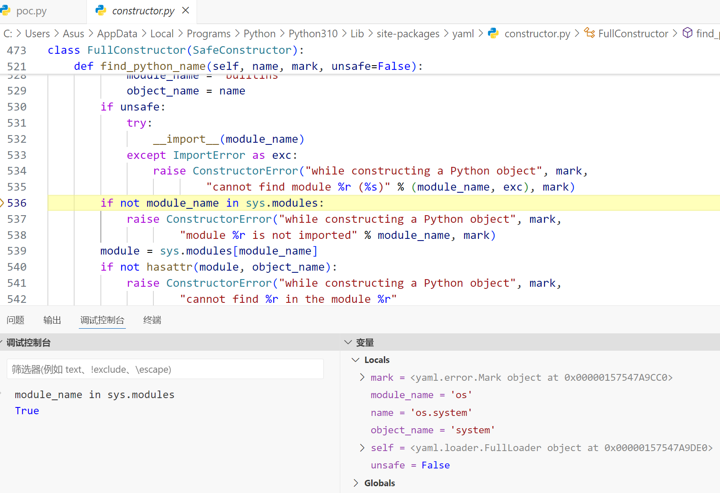The height and width of the screenshot is (493, 720).
Task: Focus the debug console filter input
Action: [165, 369]
